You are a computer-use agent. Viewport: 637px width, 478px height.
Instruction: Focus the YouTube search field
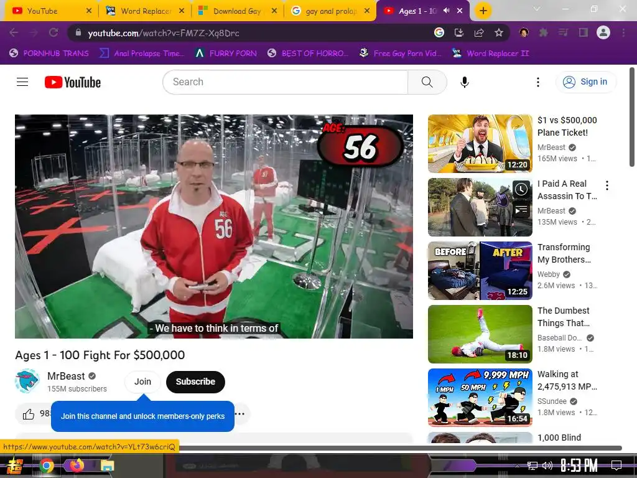[x=285, y=82]
